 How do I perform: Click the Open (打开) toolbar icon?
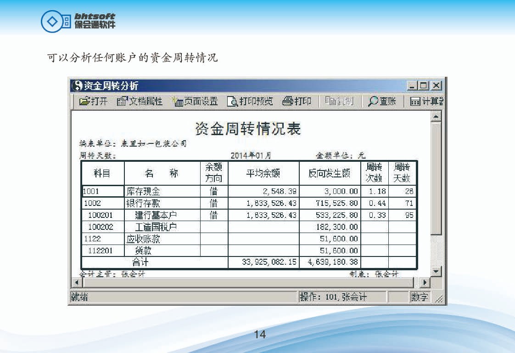click(84, 102)
